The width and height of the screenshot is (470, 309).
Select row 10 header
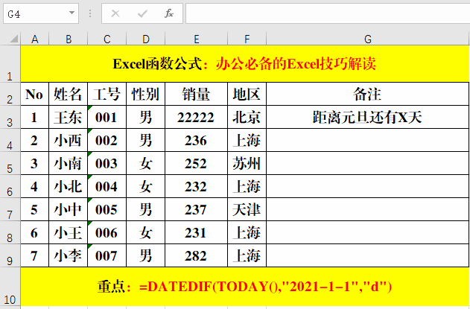coord(10,287)
